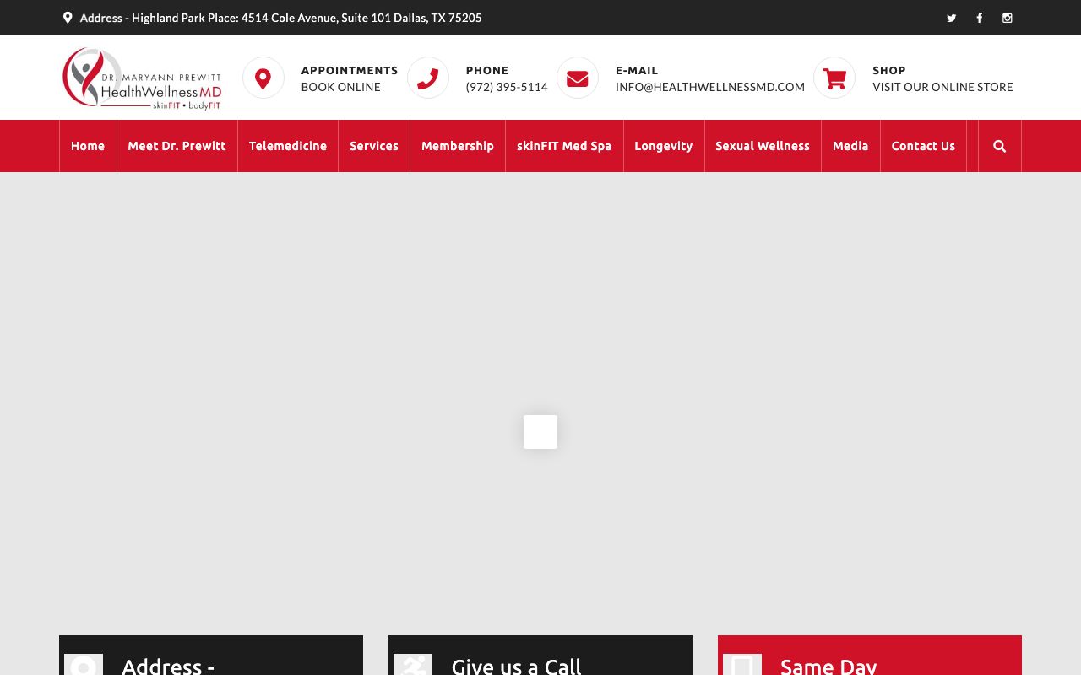Screen dimensions: 1081x675
Task: Open search with the magnifier icon
Action: click(999, 146)
